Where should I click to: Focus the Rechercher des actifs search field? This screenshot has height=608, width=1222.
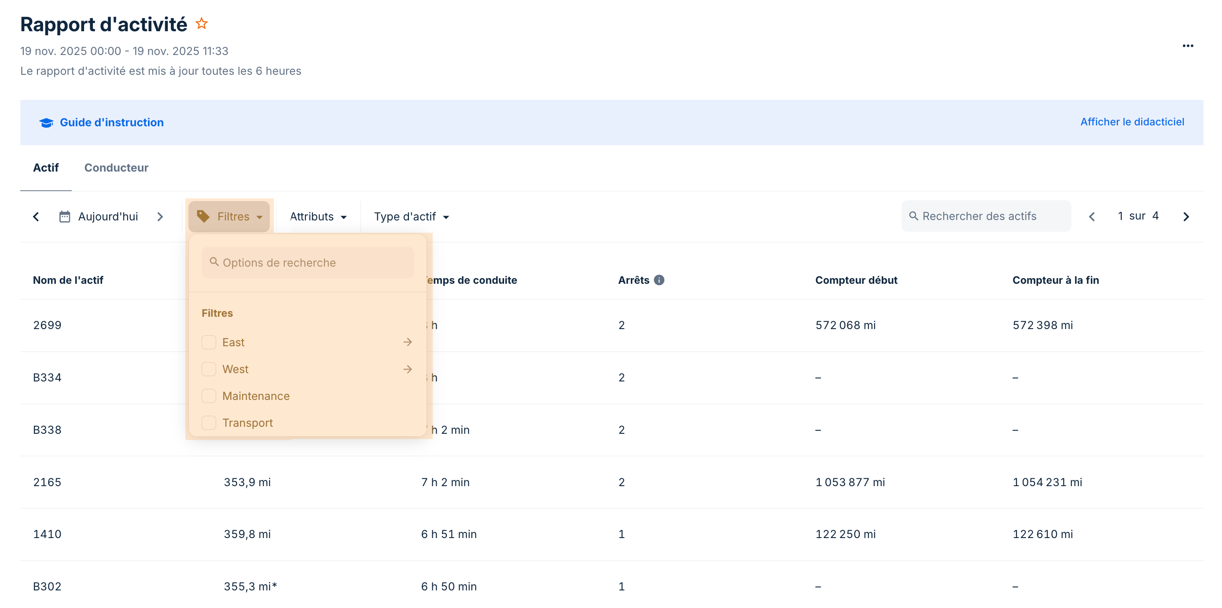coord(986,216)
